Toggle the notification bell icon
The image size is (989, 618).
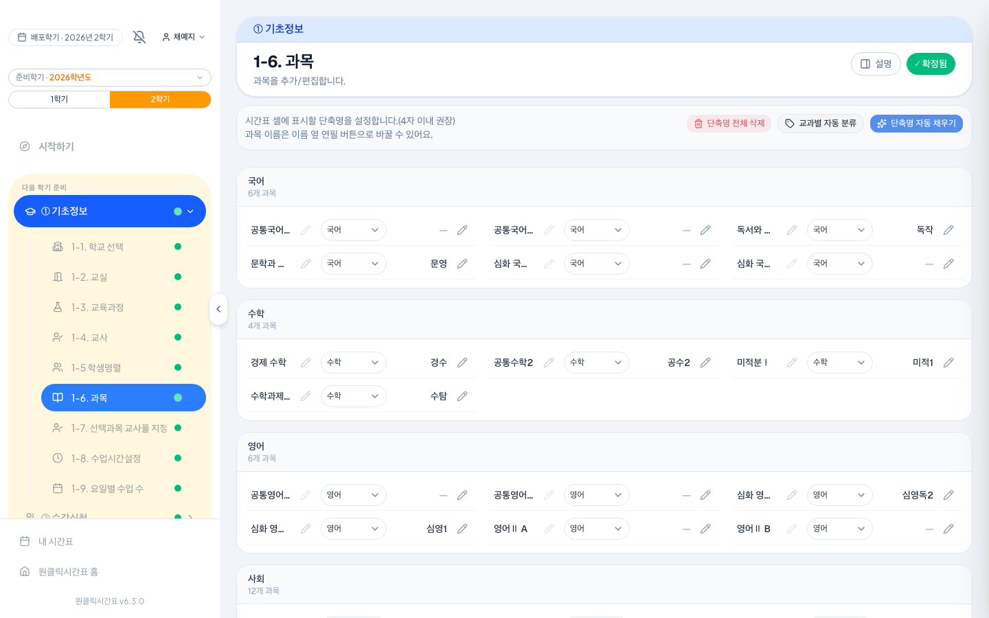139,37
